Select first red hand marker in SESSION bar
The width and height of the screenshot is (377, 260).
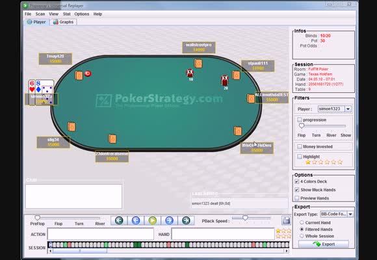pyautogui.click(x=70, y=245)
